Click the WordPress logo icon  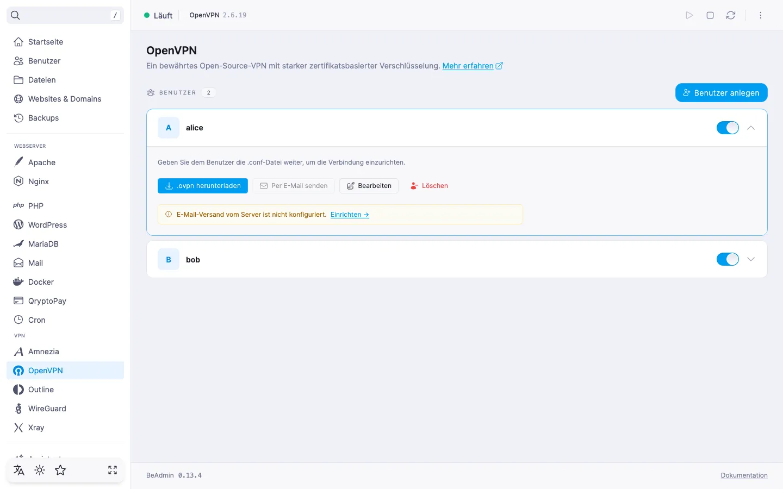pos(18,225)
